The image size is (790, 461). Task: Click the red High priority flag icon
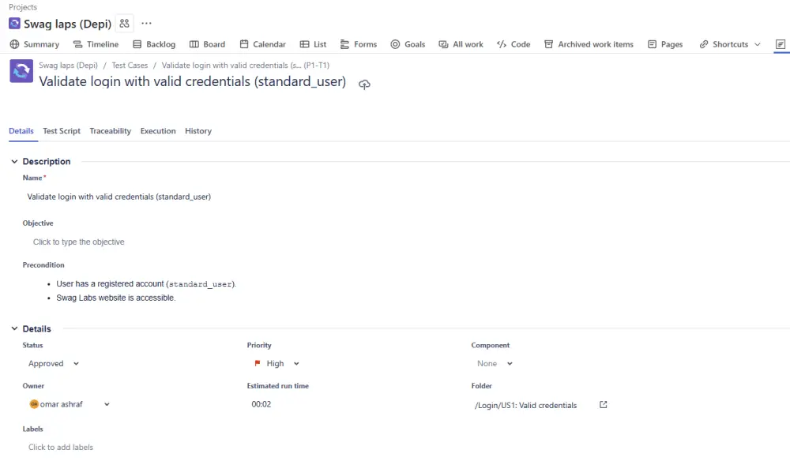[257, 364]
